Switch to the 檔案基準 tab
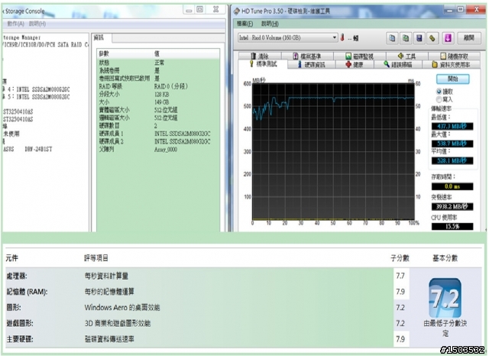The height and width of the screenshot is (356, 489). (307, 56)
